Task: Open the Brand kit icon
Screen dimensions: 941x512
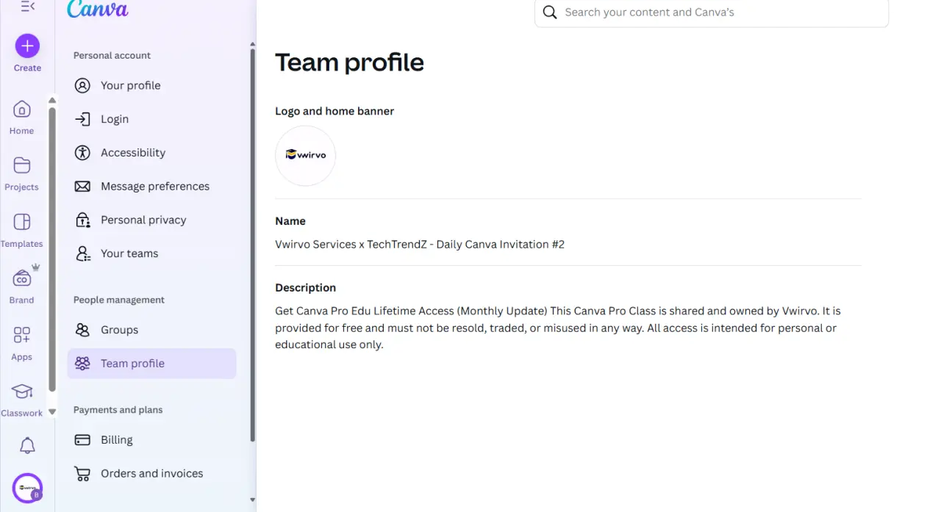Action: [22, 278]
